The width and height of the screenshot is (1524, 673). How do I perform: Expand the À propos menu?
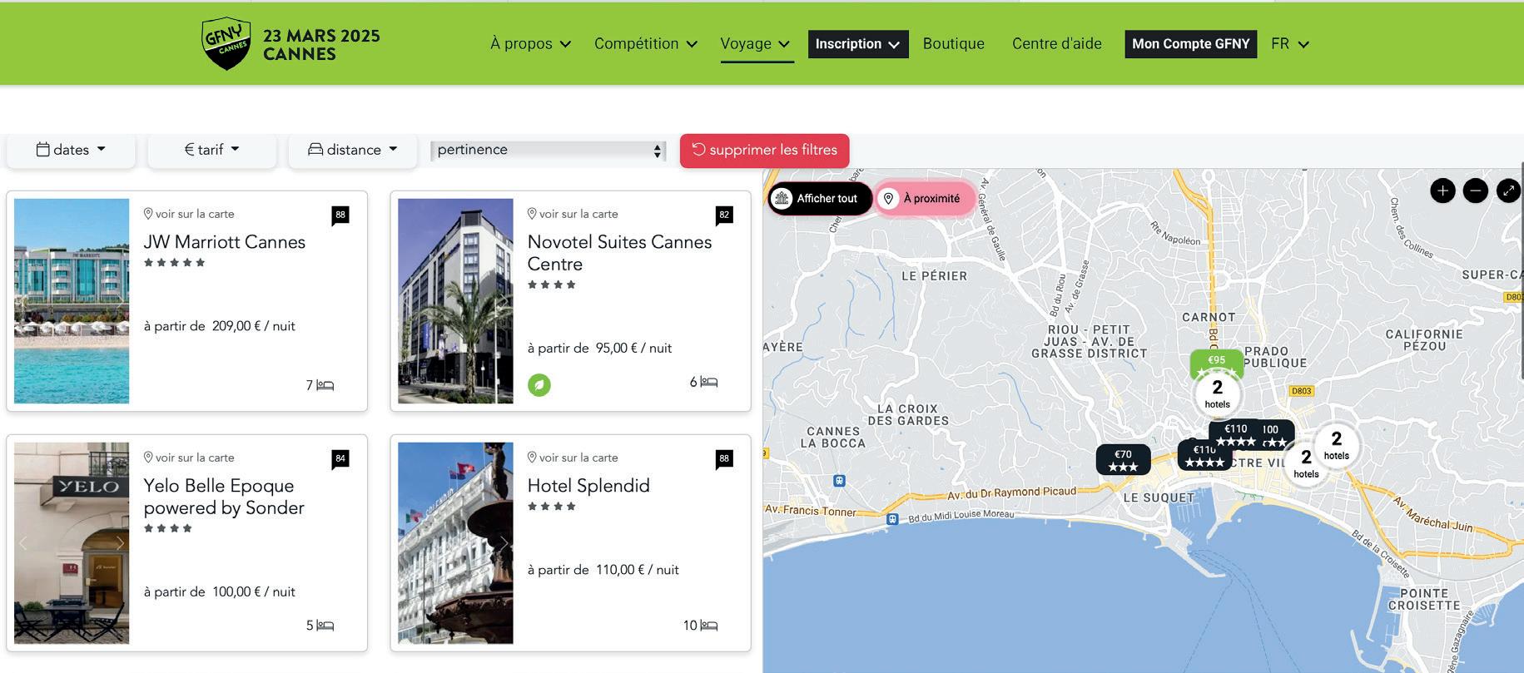[530, 44]
